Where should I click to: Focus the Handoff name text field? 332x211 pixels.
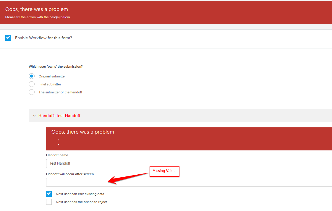189,163
